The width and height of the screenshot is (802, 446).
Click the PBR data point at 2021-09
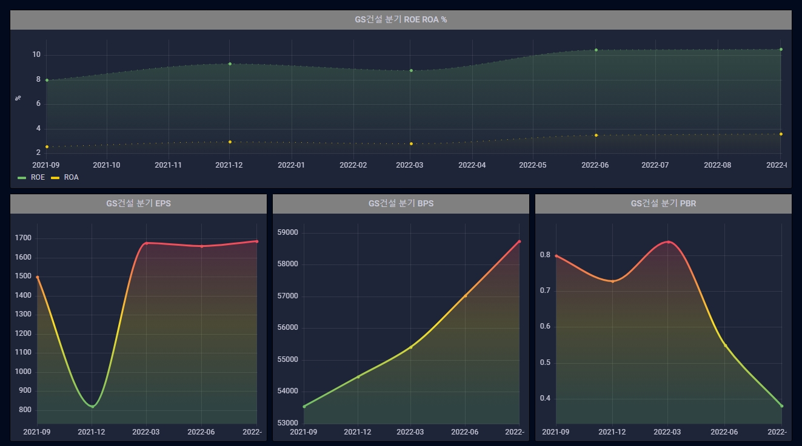coord(556,256)
